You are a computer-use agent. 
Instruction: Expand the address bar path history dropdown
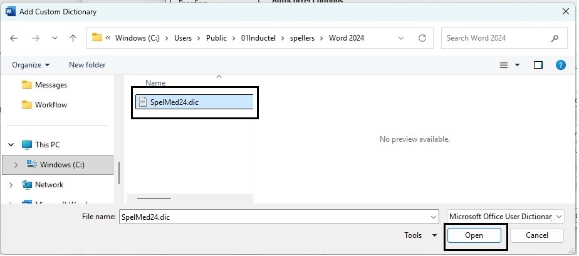(402, 38)
